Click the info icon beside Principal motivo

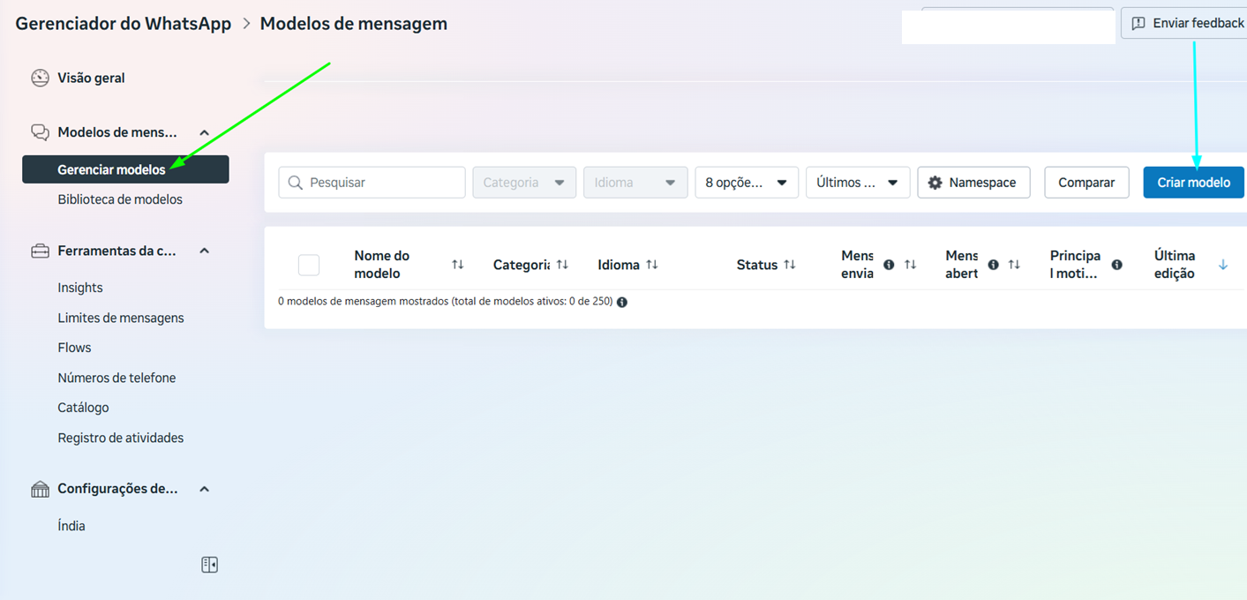[x=1116, y=265]
